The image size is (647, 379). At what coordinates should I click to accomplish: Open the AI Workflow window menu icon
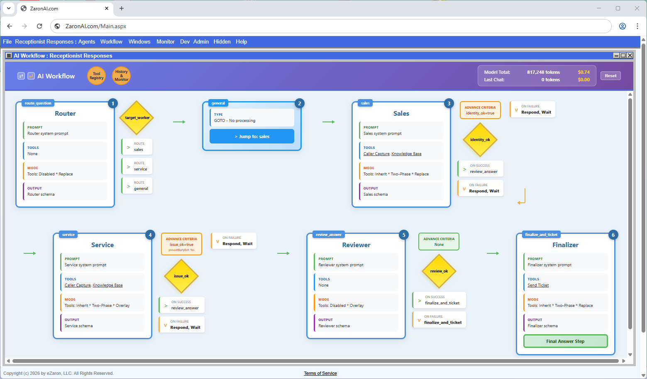[9, 56]
